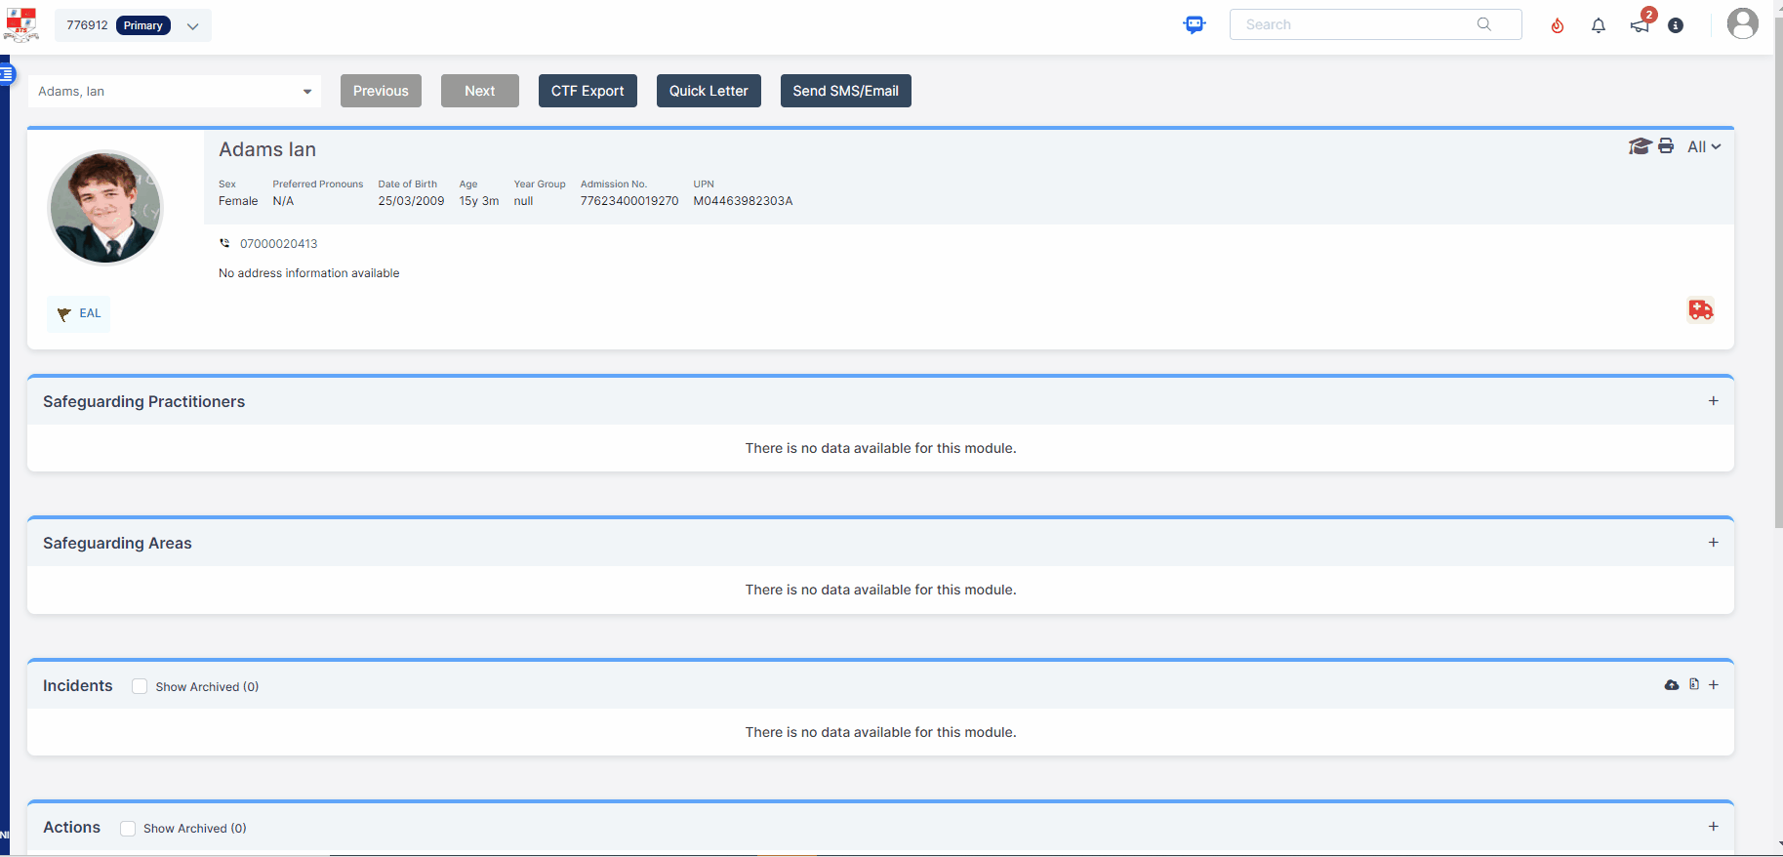Screen dimensions: 1783x857
Task: Click the Preferred Pronouns value N/A
Action: 283,201
